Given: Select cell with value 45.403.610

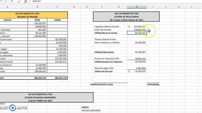Looking at the screenshot, I should (x=137, y=71).
